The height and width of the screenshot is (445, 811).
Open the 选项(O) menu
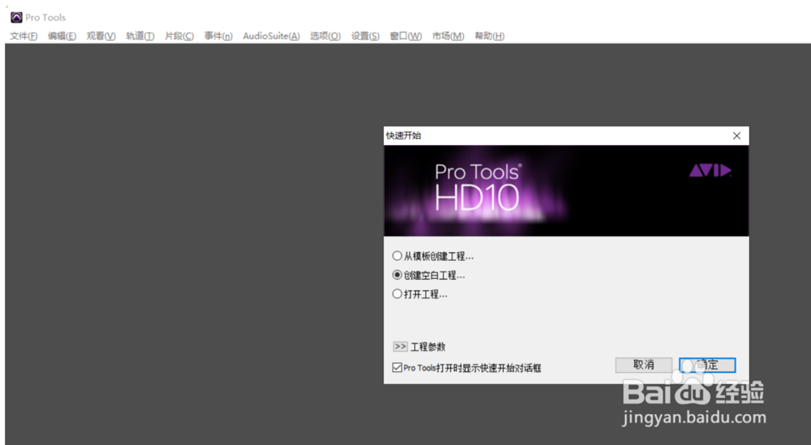pos(325,36)
